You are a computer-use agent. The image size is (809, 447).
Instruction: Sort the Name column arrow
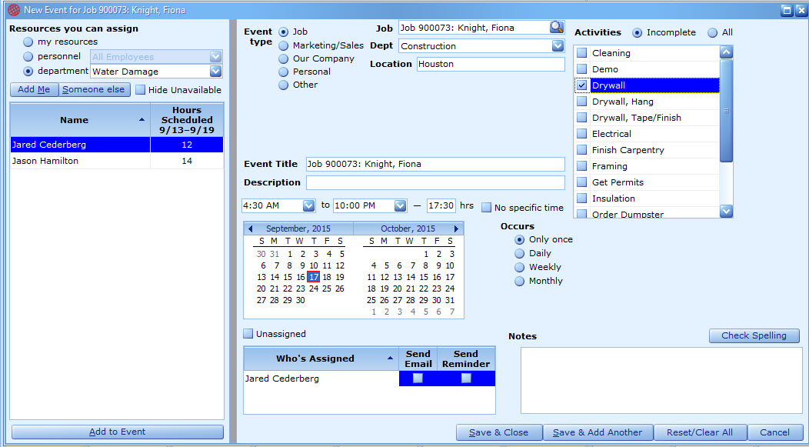coord(142,120)
